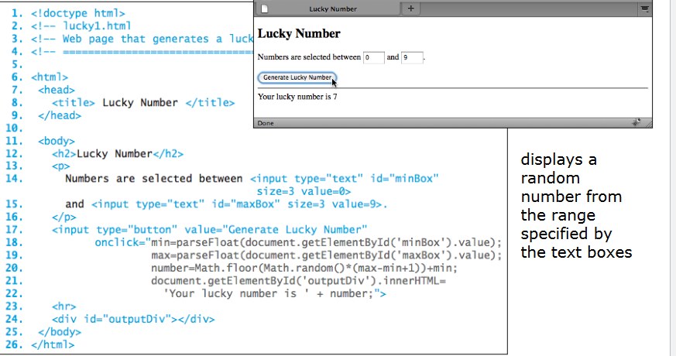The image size is (676, 356).
Task: Click the '<div id="outputDiv"></div>' code line
Action: point(134,320)
